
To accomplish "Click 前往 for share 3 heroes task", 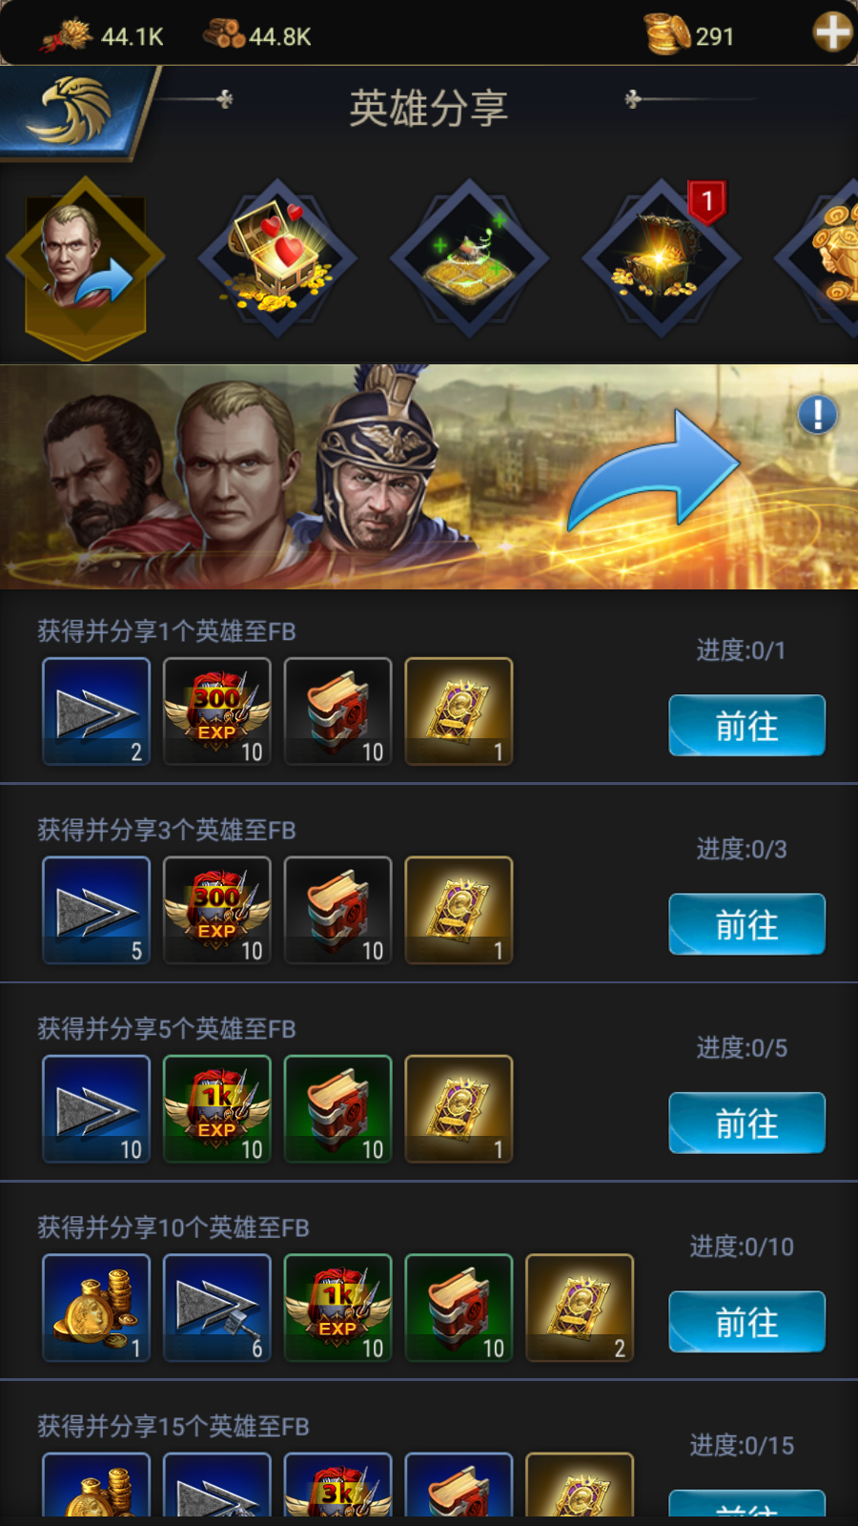I will (746, 924).
